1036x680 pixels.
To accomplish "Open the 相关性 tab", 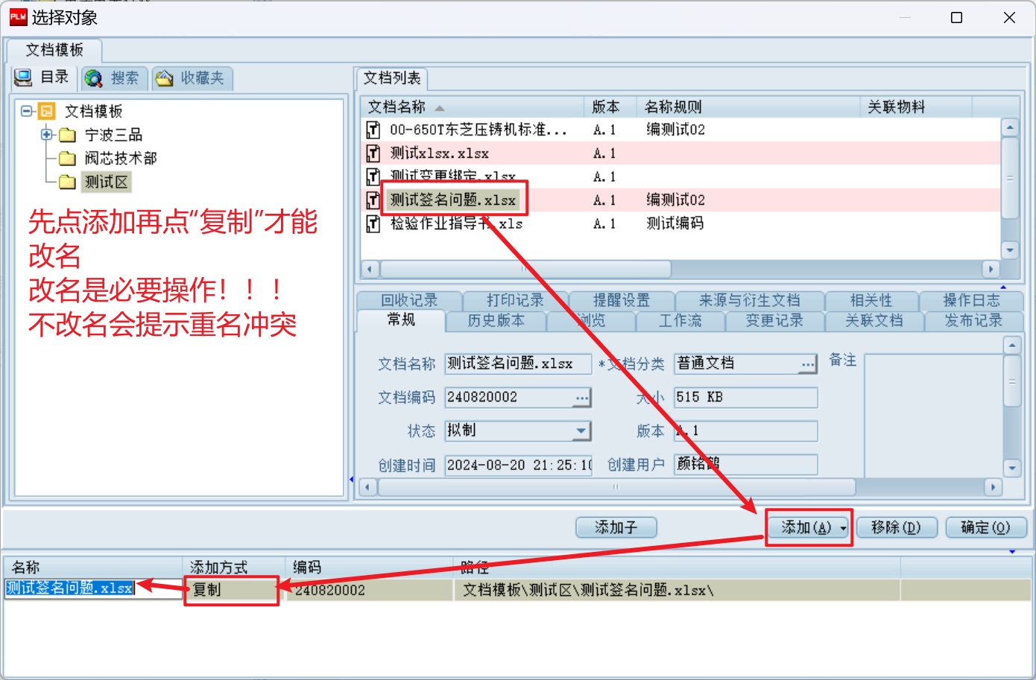I will pyautogui.click(x=871, y=300).
